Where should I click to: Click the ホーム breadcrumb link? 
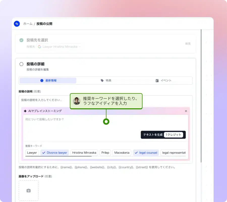tap(28, 24)
